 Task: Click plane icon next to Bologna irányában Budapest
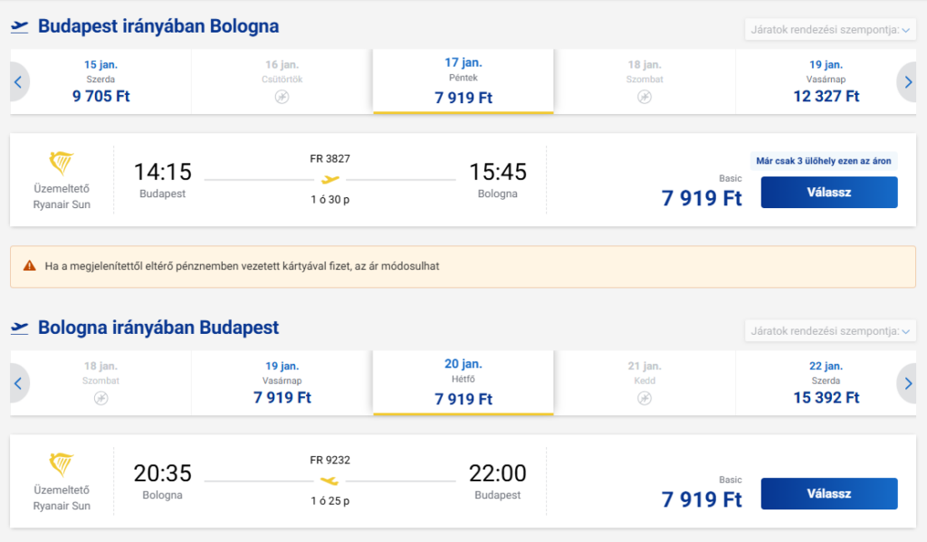(x=20, y=328)
